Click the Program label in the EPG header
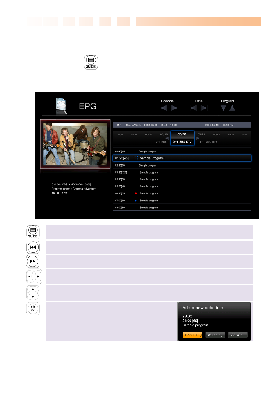The width and height of the screenshot is (277, 393). 227,101
